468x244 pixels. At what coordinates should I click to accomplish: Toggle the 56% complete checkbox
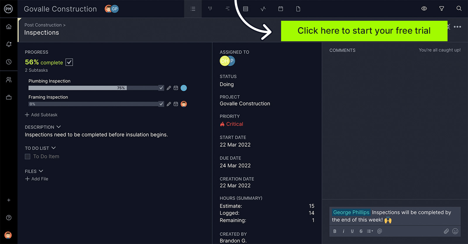click(69, 62)
